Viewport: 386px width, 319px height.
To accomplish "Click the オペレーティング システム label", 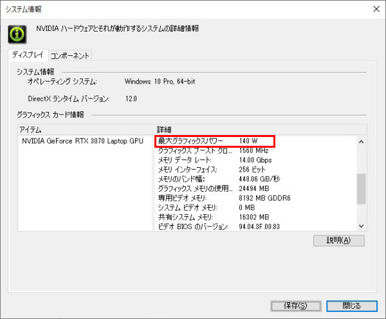I will tap(62, 82).
